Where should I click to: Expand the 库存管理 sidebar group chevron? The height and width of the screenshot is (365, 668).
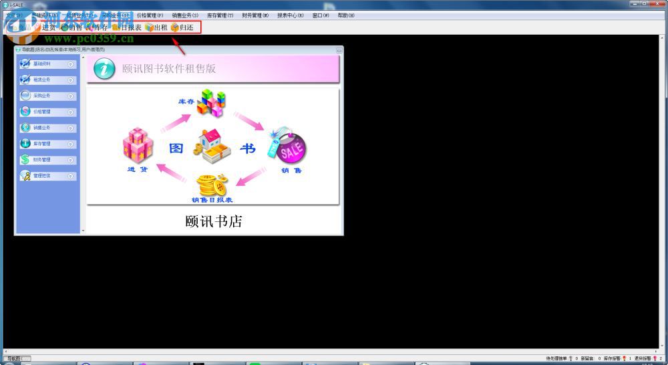[71, 144]
